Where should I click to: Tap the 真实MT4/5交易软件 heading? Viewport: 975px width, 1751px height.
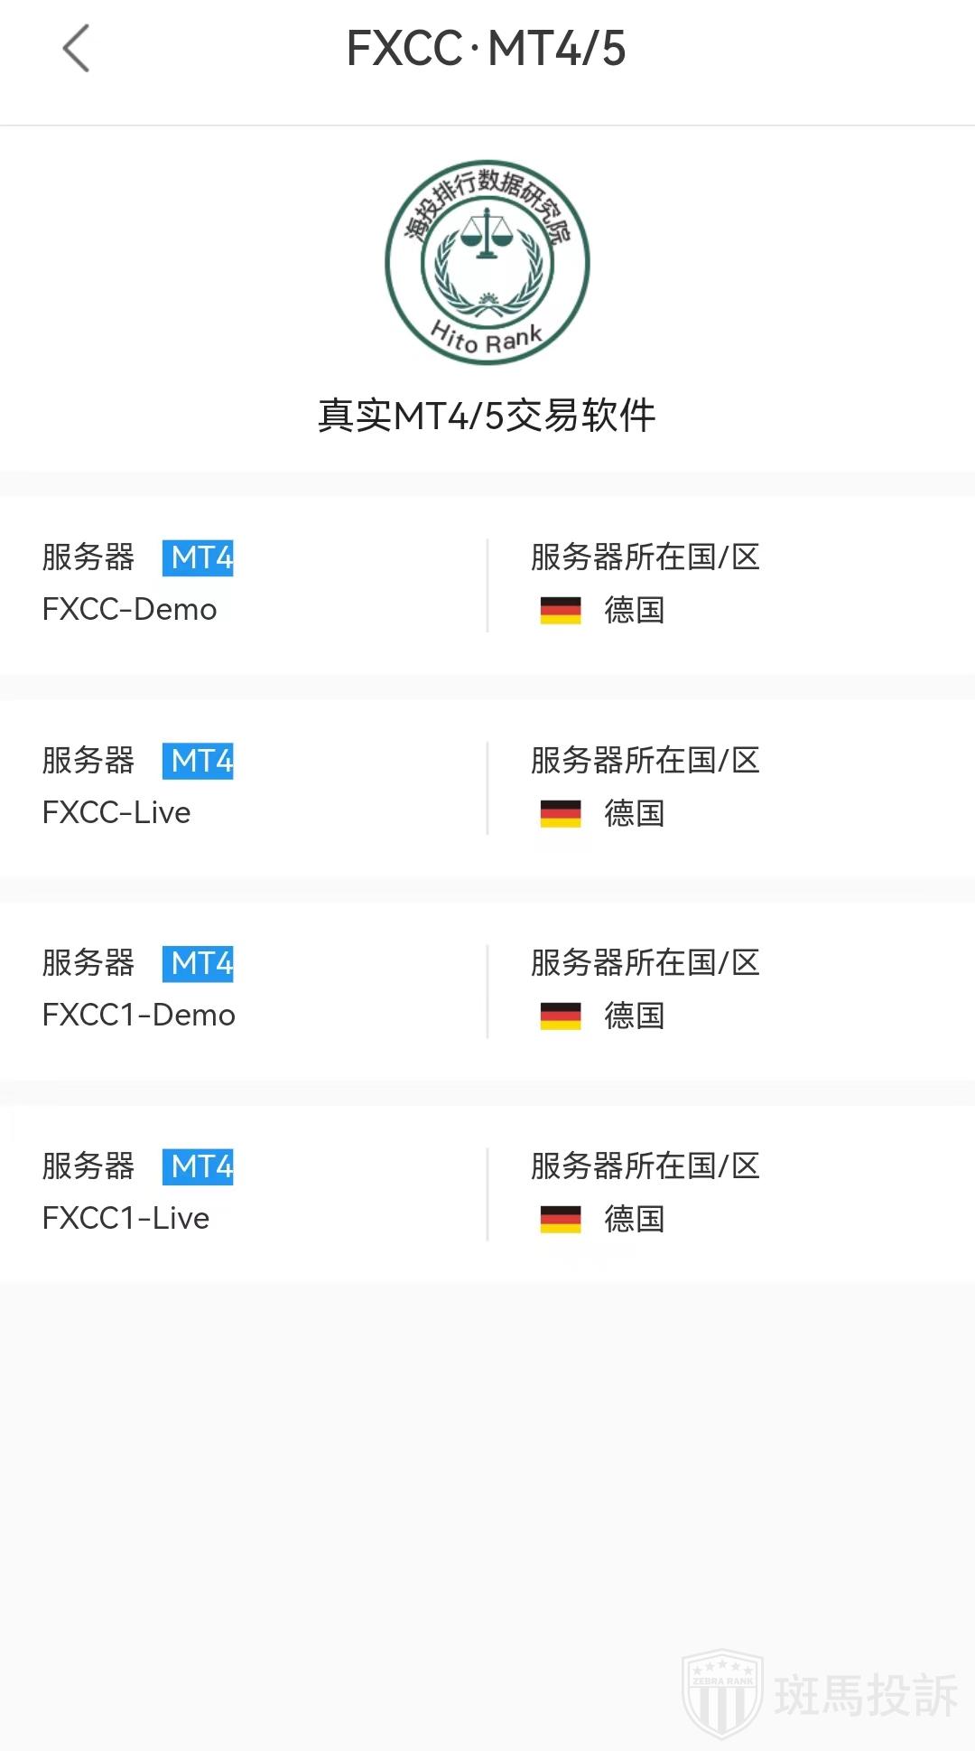coord(487,416)
